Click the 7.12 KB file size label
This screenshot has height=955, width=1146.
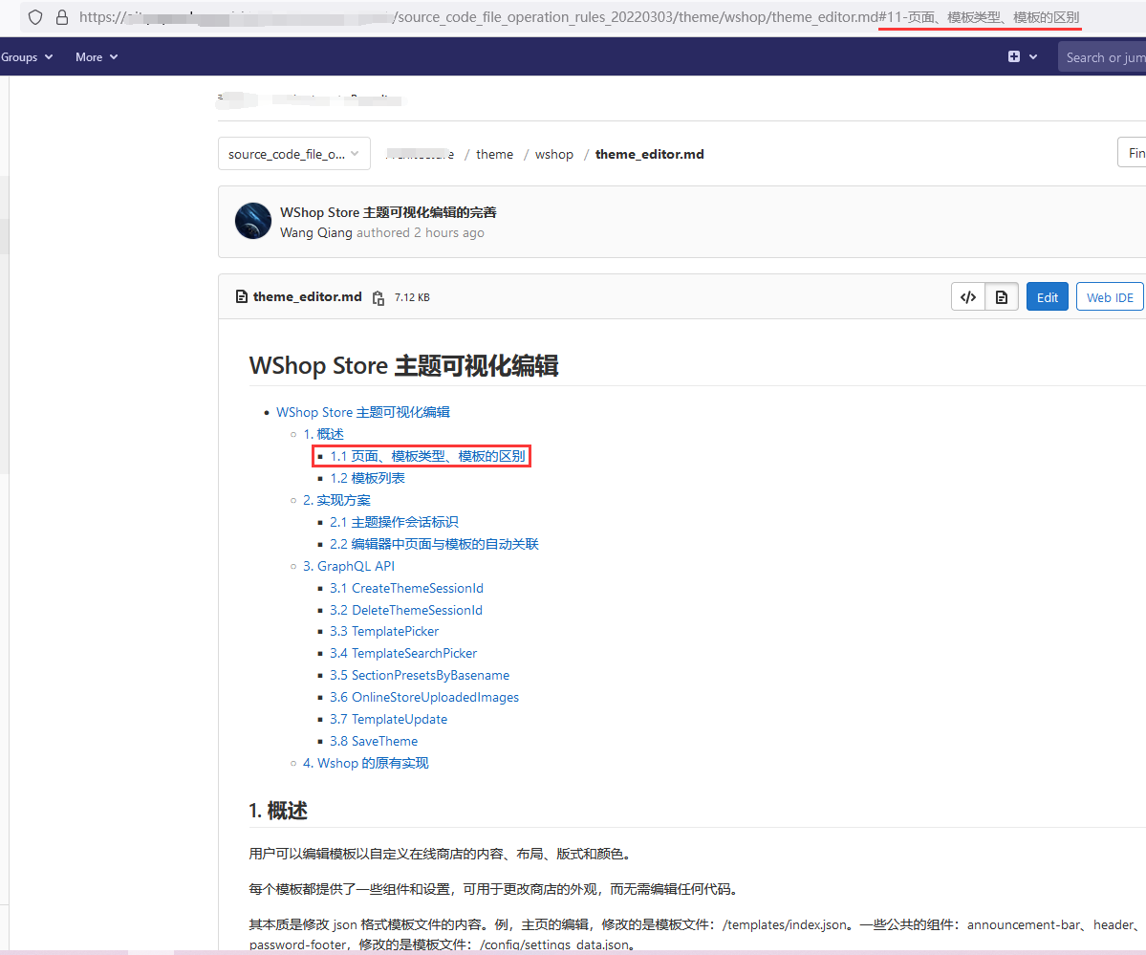click(412, 297)
